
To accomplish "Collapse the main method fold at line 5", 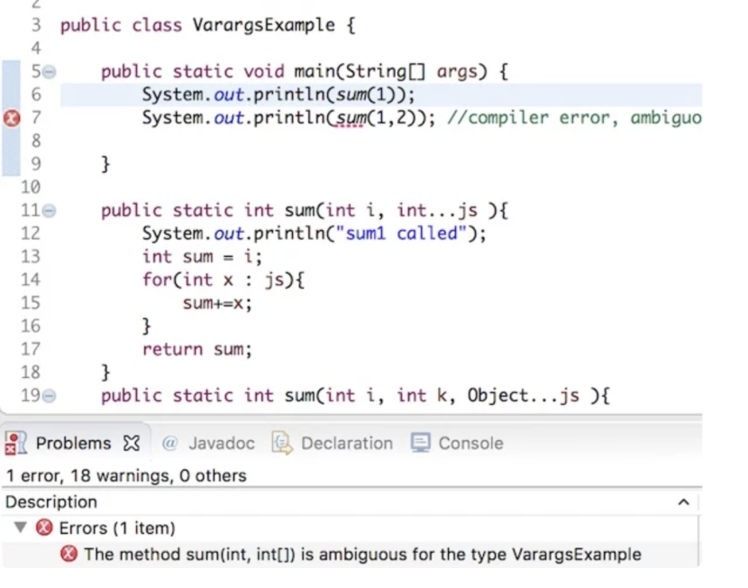I will 50,72.
